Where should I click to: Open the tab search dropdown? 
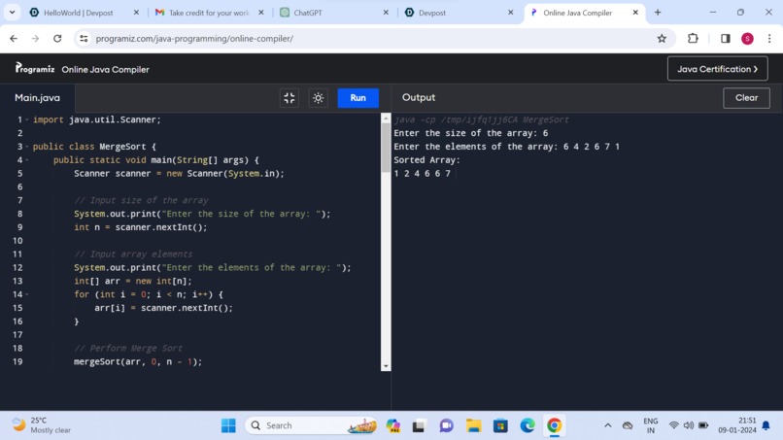pyautogui.click(x=12, y=13)
